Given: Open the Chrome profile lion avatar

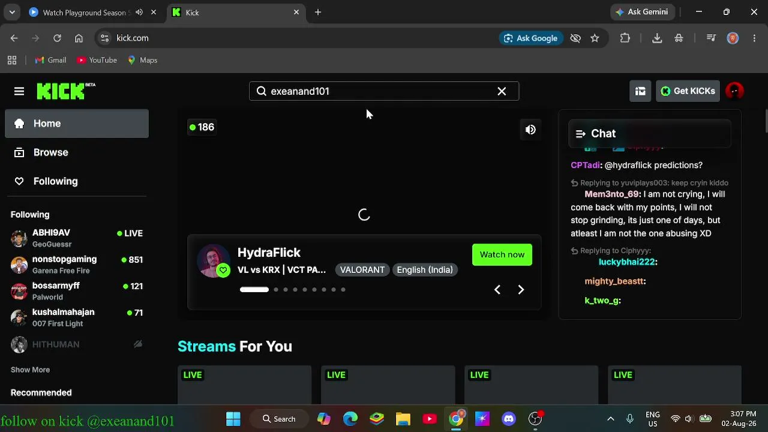Looking at the screenshot, I should (733, 38).
